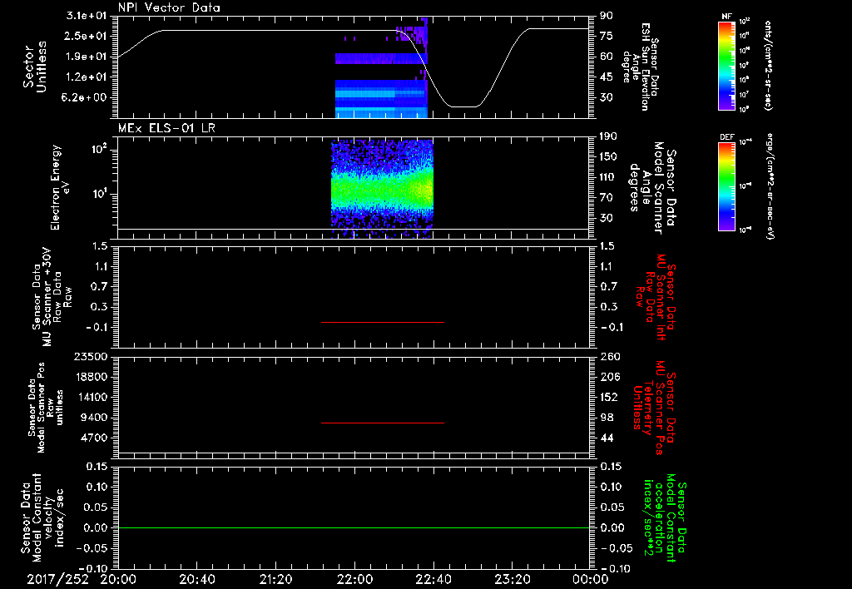Click the 18800 scanner position tick label

92,377
